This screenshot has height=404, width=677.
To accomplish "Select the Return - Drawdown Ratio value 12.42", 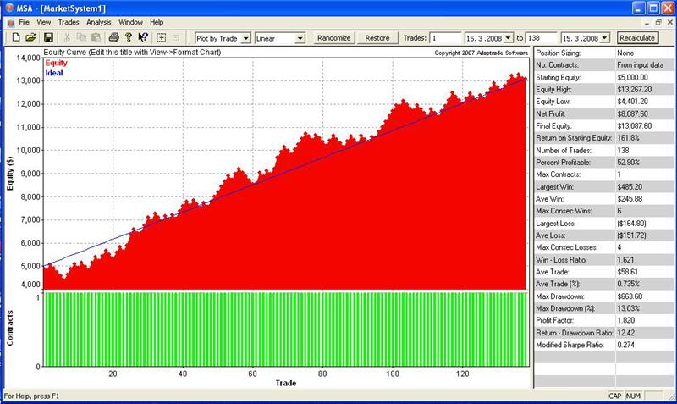I will pos(625,333).
